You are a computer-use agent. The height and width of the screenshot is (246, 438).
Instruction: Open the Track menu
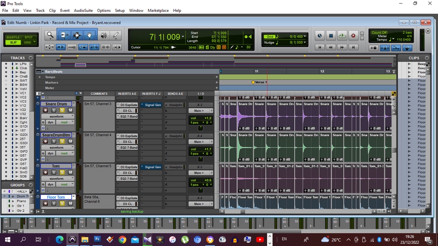[x=40, y=10]
